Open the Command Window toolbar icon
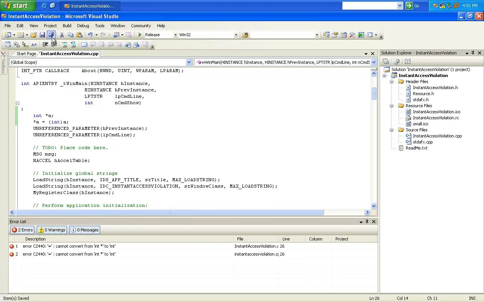484x302 pixels. tap(370, 35)
